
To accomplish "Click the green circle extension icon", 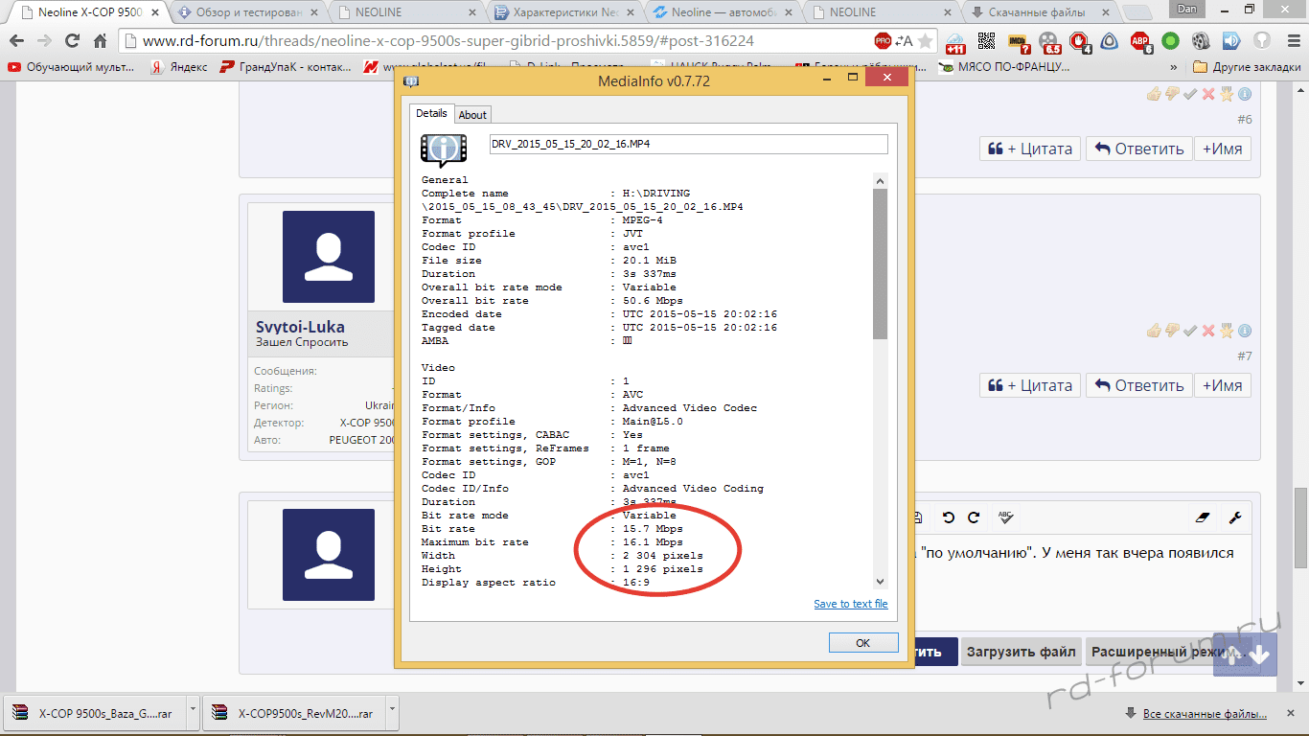I will [x=1170, y=41].
